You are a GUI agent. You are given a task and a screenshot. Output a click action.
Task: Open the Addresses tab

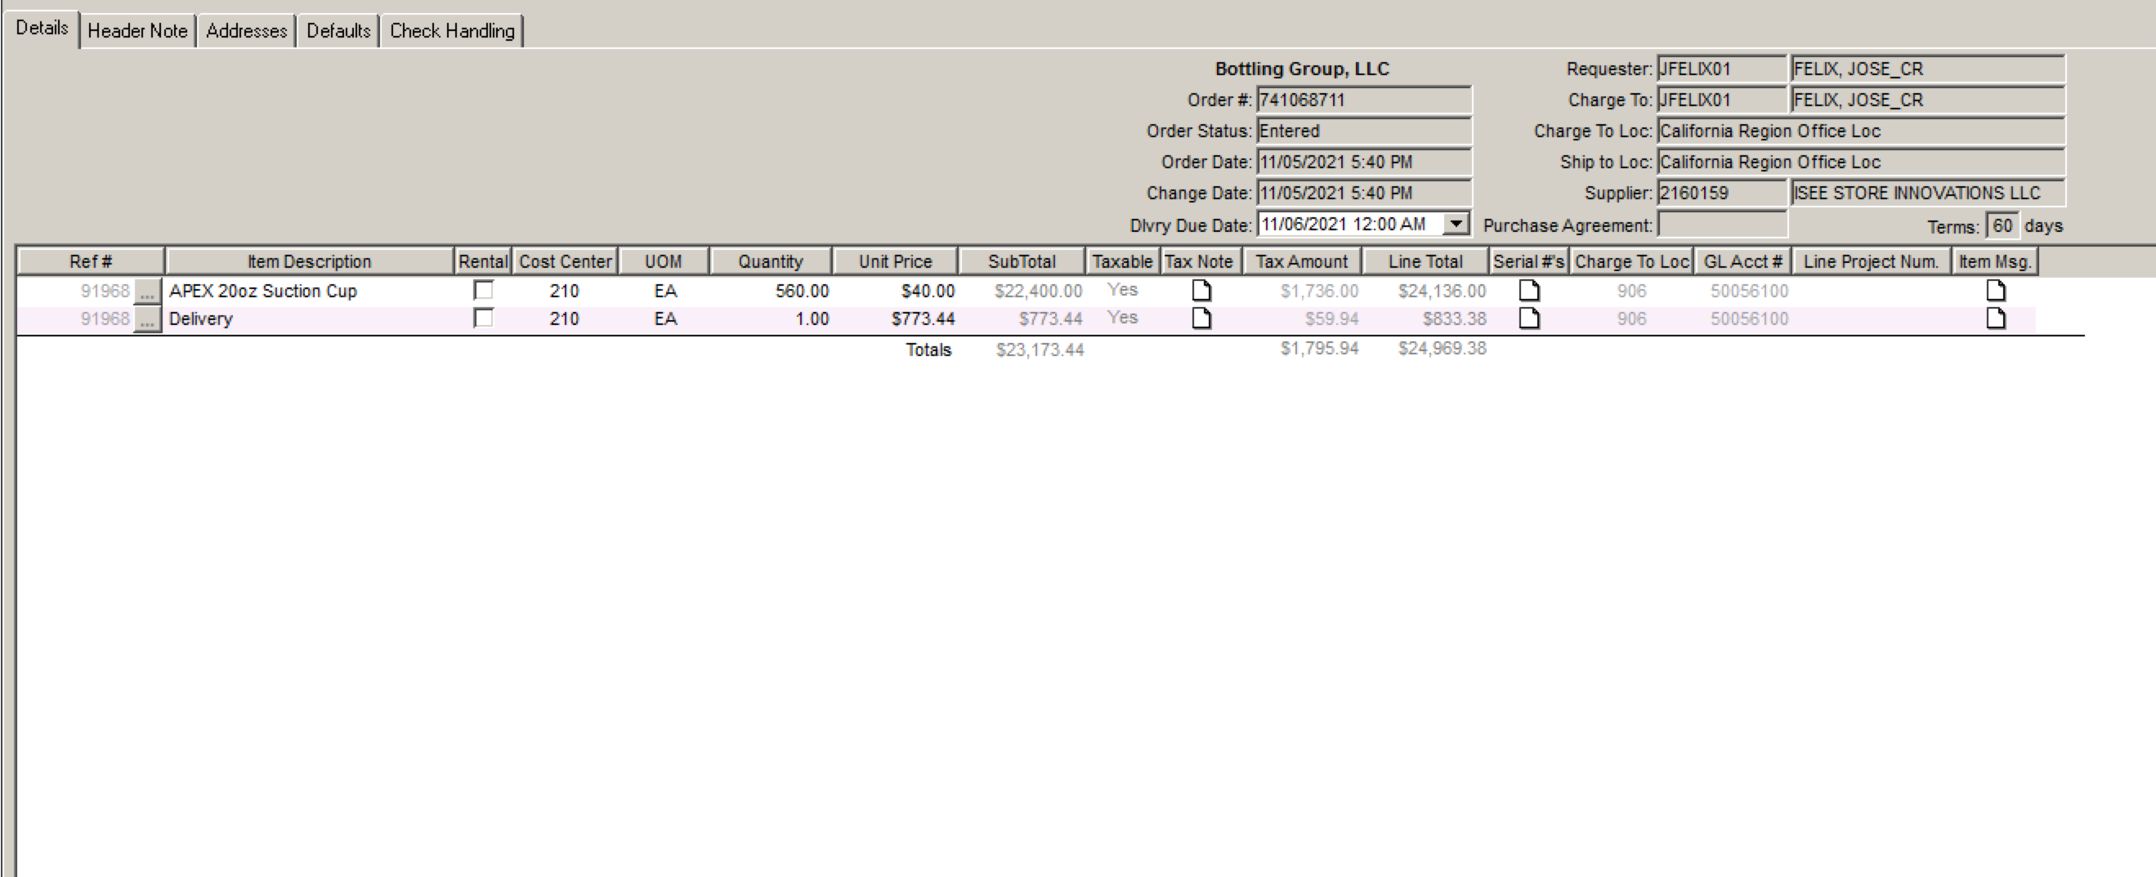pos(246,31)
